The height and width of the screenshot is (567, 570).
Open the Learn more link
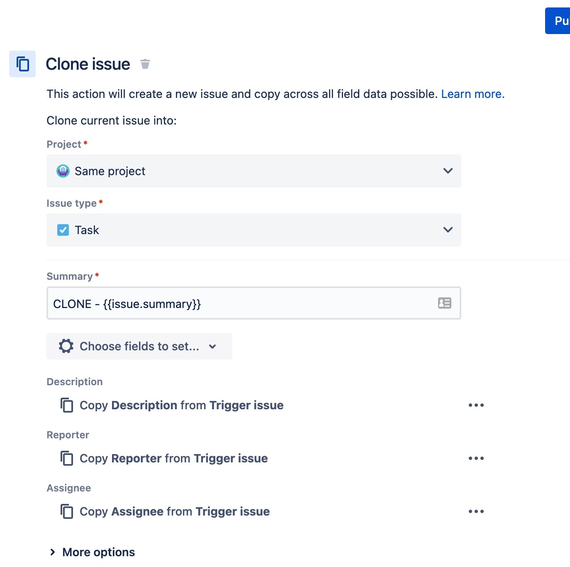(473, 94)
